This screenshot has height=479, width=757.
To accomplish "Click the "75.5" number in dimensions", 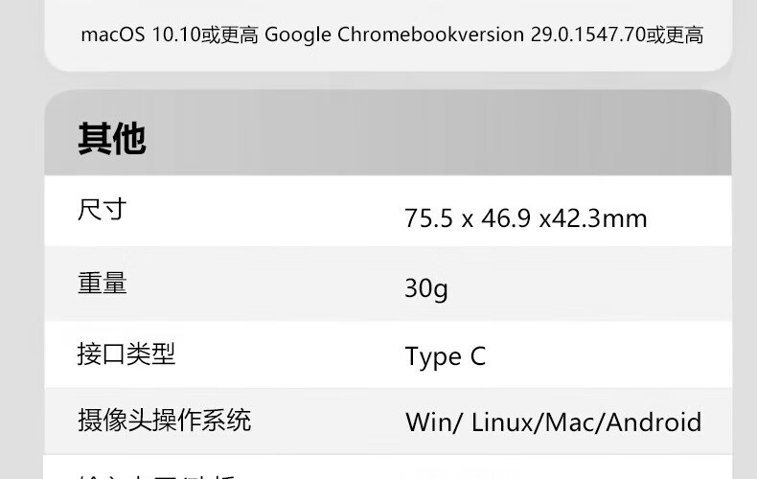I will (428, 219).
